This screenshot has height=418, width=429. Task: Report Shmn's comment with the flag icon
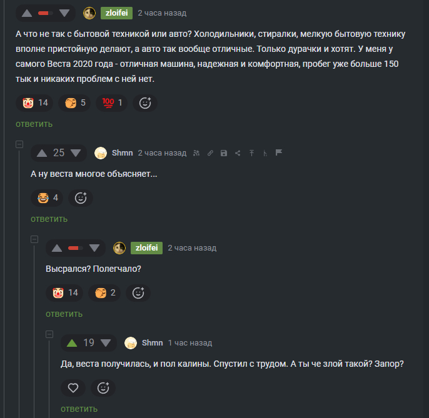(279, 152)
